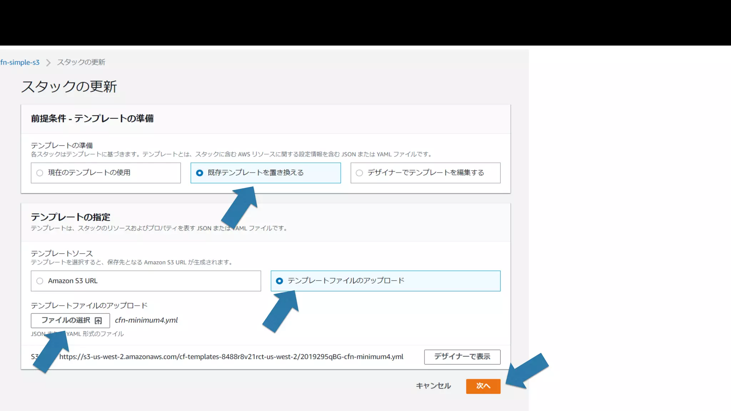
Task: Select テンプレートファイルのアップロード radio option
Action: 279,281
